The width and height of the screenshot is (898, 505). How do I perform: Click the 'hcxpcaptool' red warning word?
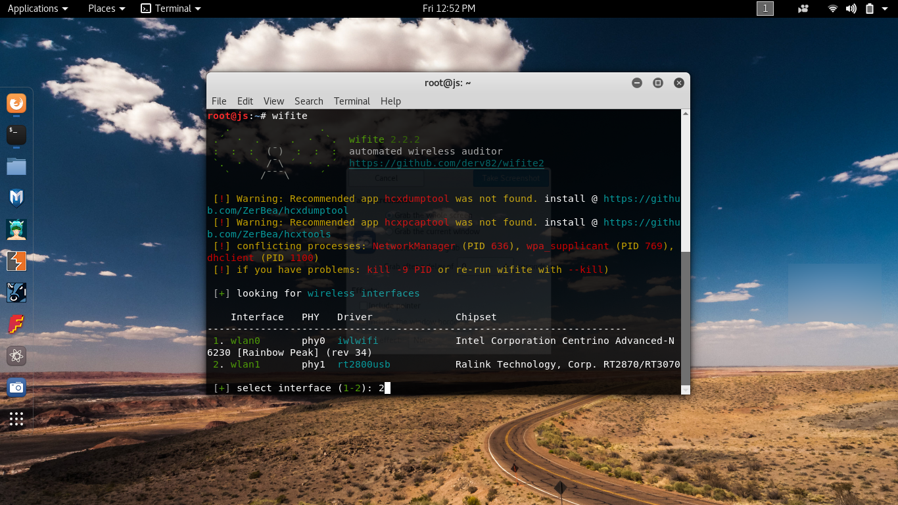tap(417, 222)
